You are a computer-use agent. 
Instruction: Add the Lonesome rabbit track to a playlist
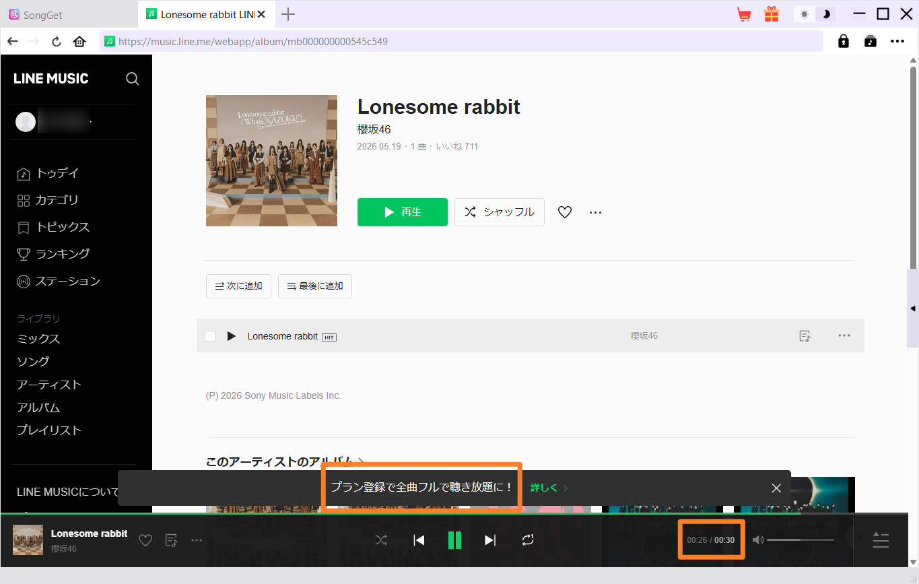click(805, 336)
